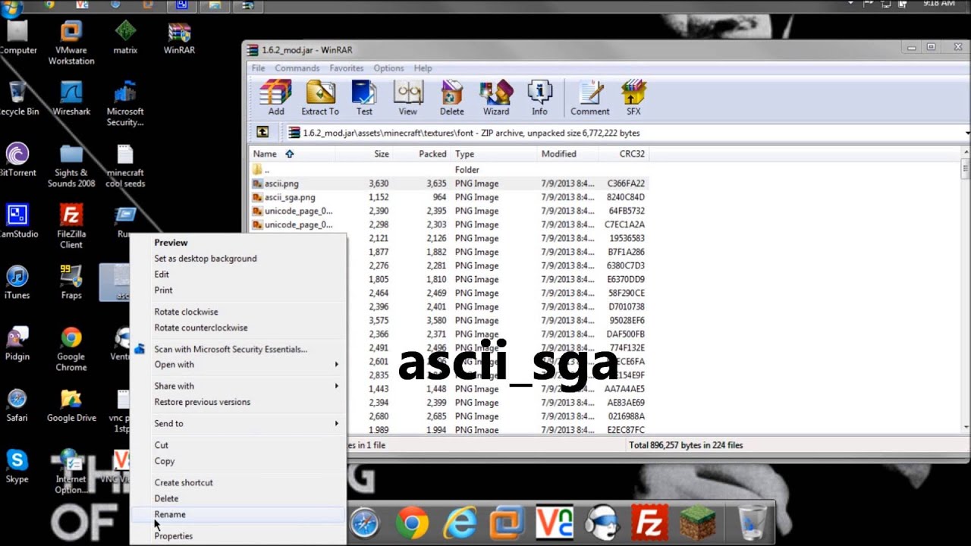The image size is (971, 546).
Task: Open Safari from the dock
Action: point(364,522)
